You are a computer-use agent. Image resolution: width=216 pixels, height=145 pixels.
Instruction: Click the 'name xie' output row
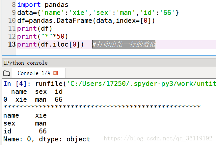tap(25, 115)
